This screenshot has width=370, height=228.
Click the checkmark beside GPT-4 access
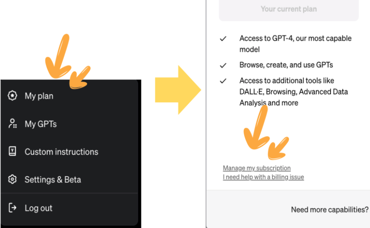click(223, 39)
